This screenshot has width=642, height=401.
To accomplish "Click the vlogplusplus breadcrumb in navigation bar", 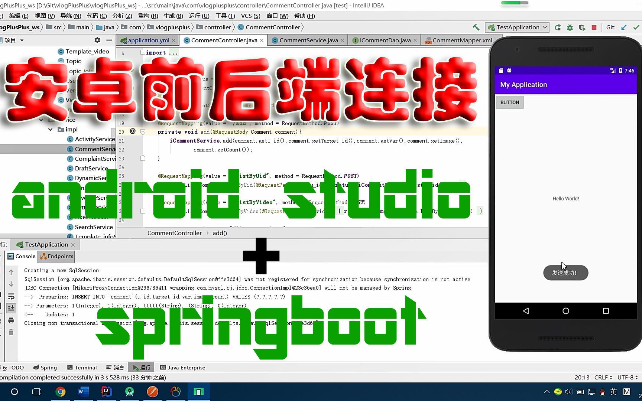I will click(169, 27).
